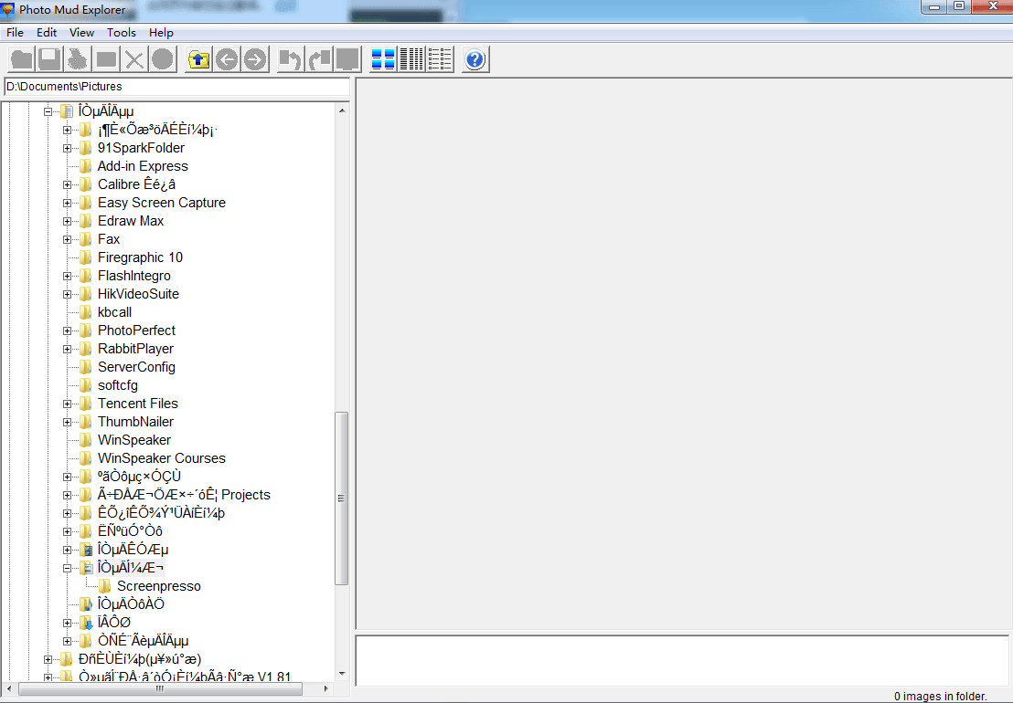Open the View menu

coord(81,33)
